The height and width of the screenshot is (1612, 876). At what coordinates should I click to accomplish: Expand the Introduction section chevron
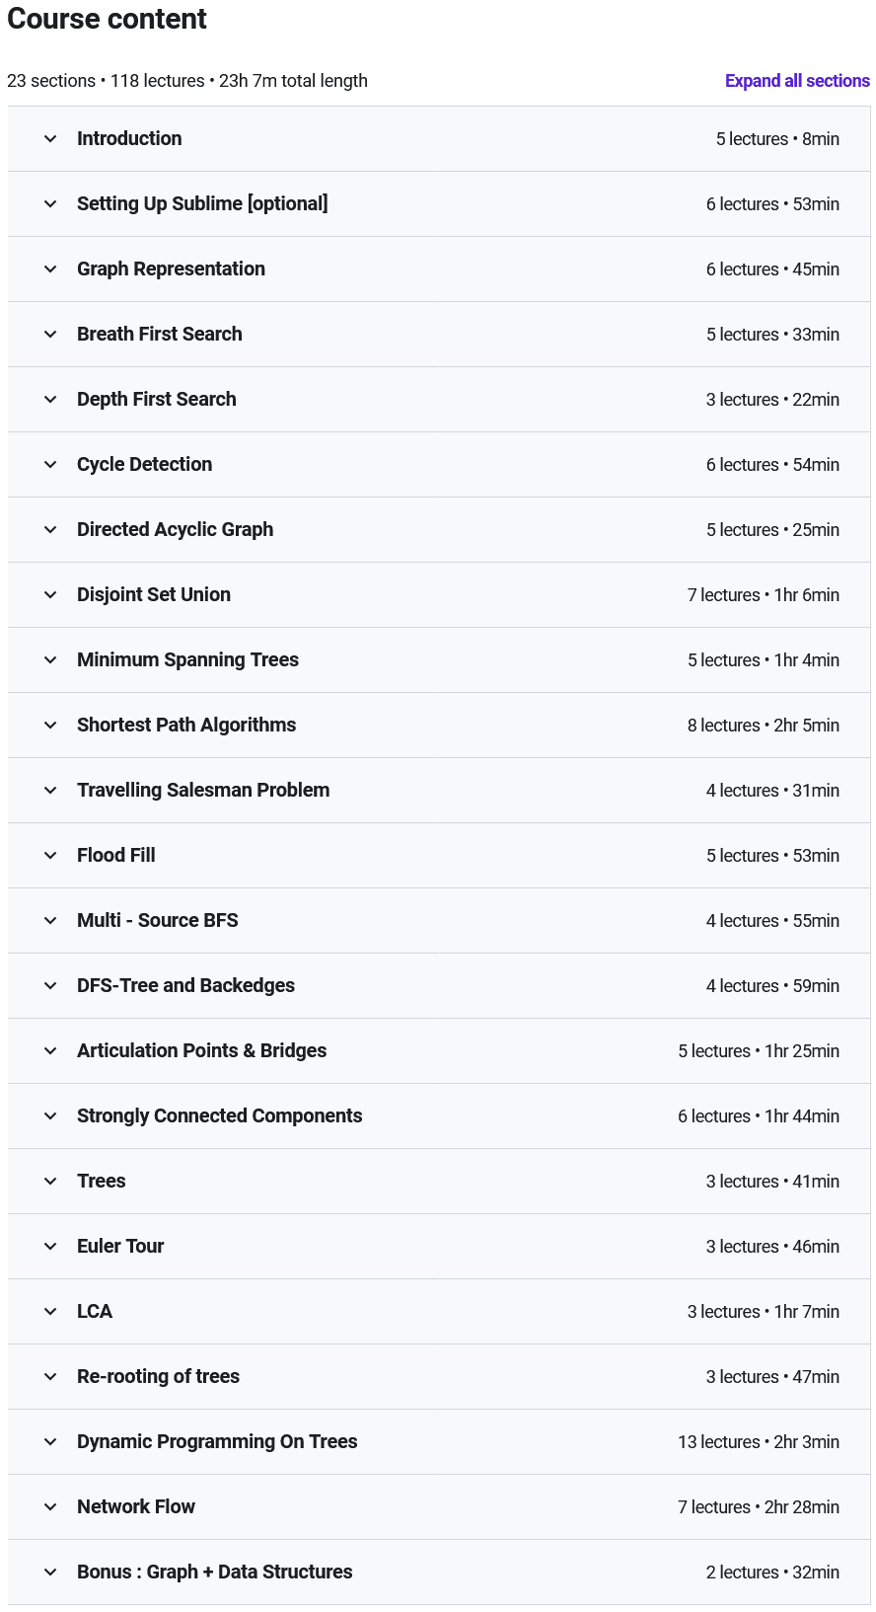click(x=50, y=139)
